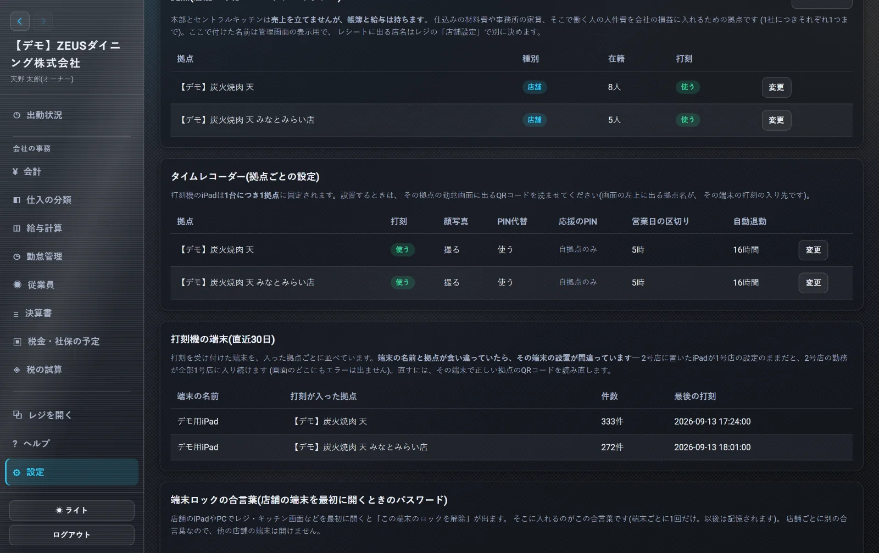Go to the 会計 page
879x553 pixels.
click(71, 171)
